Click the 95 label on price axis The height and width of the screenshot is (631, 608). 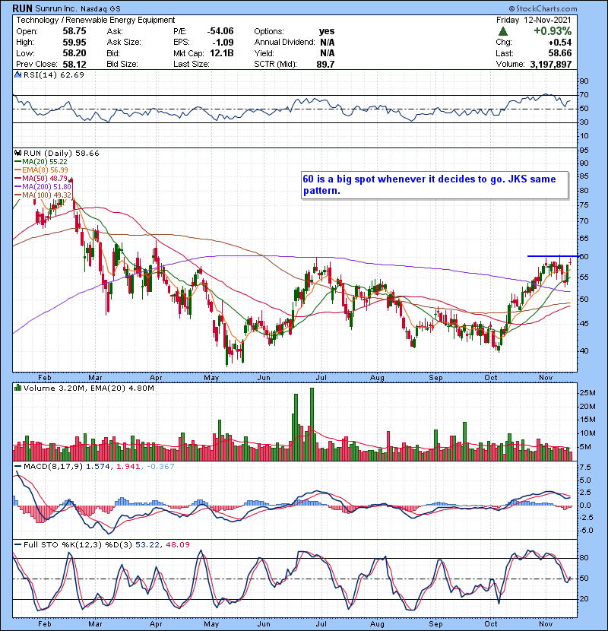[x=584, y=151]
